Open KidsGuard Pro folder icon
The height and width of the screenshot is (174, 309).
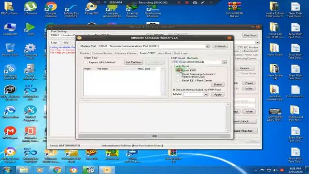[295, 113]
